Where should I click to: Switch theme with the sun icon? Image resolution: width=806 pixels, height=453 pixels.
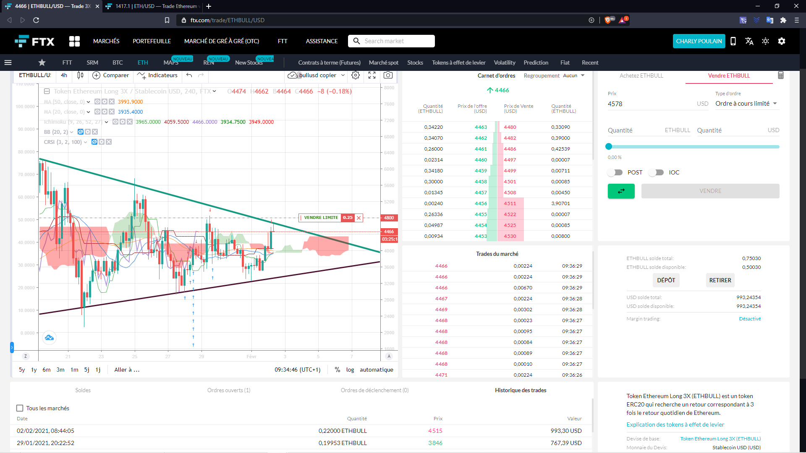pos(765,41)
